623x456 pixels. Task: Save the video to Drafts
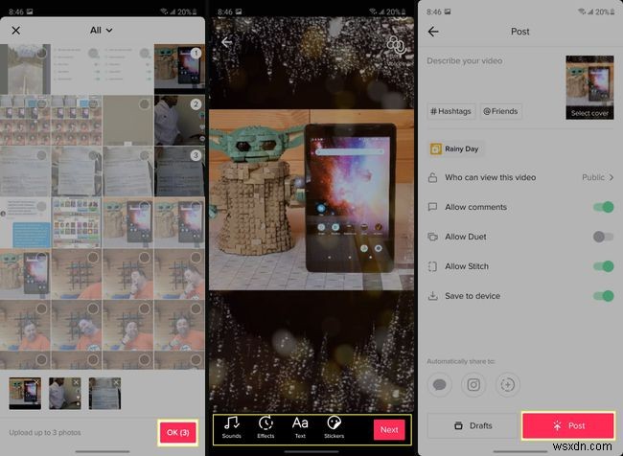pyautogui.click(x=472, y=425)
